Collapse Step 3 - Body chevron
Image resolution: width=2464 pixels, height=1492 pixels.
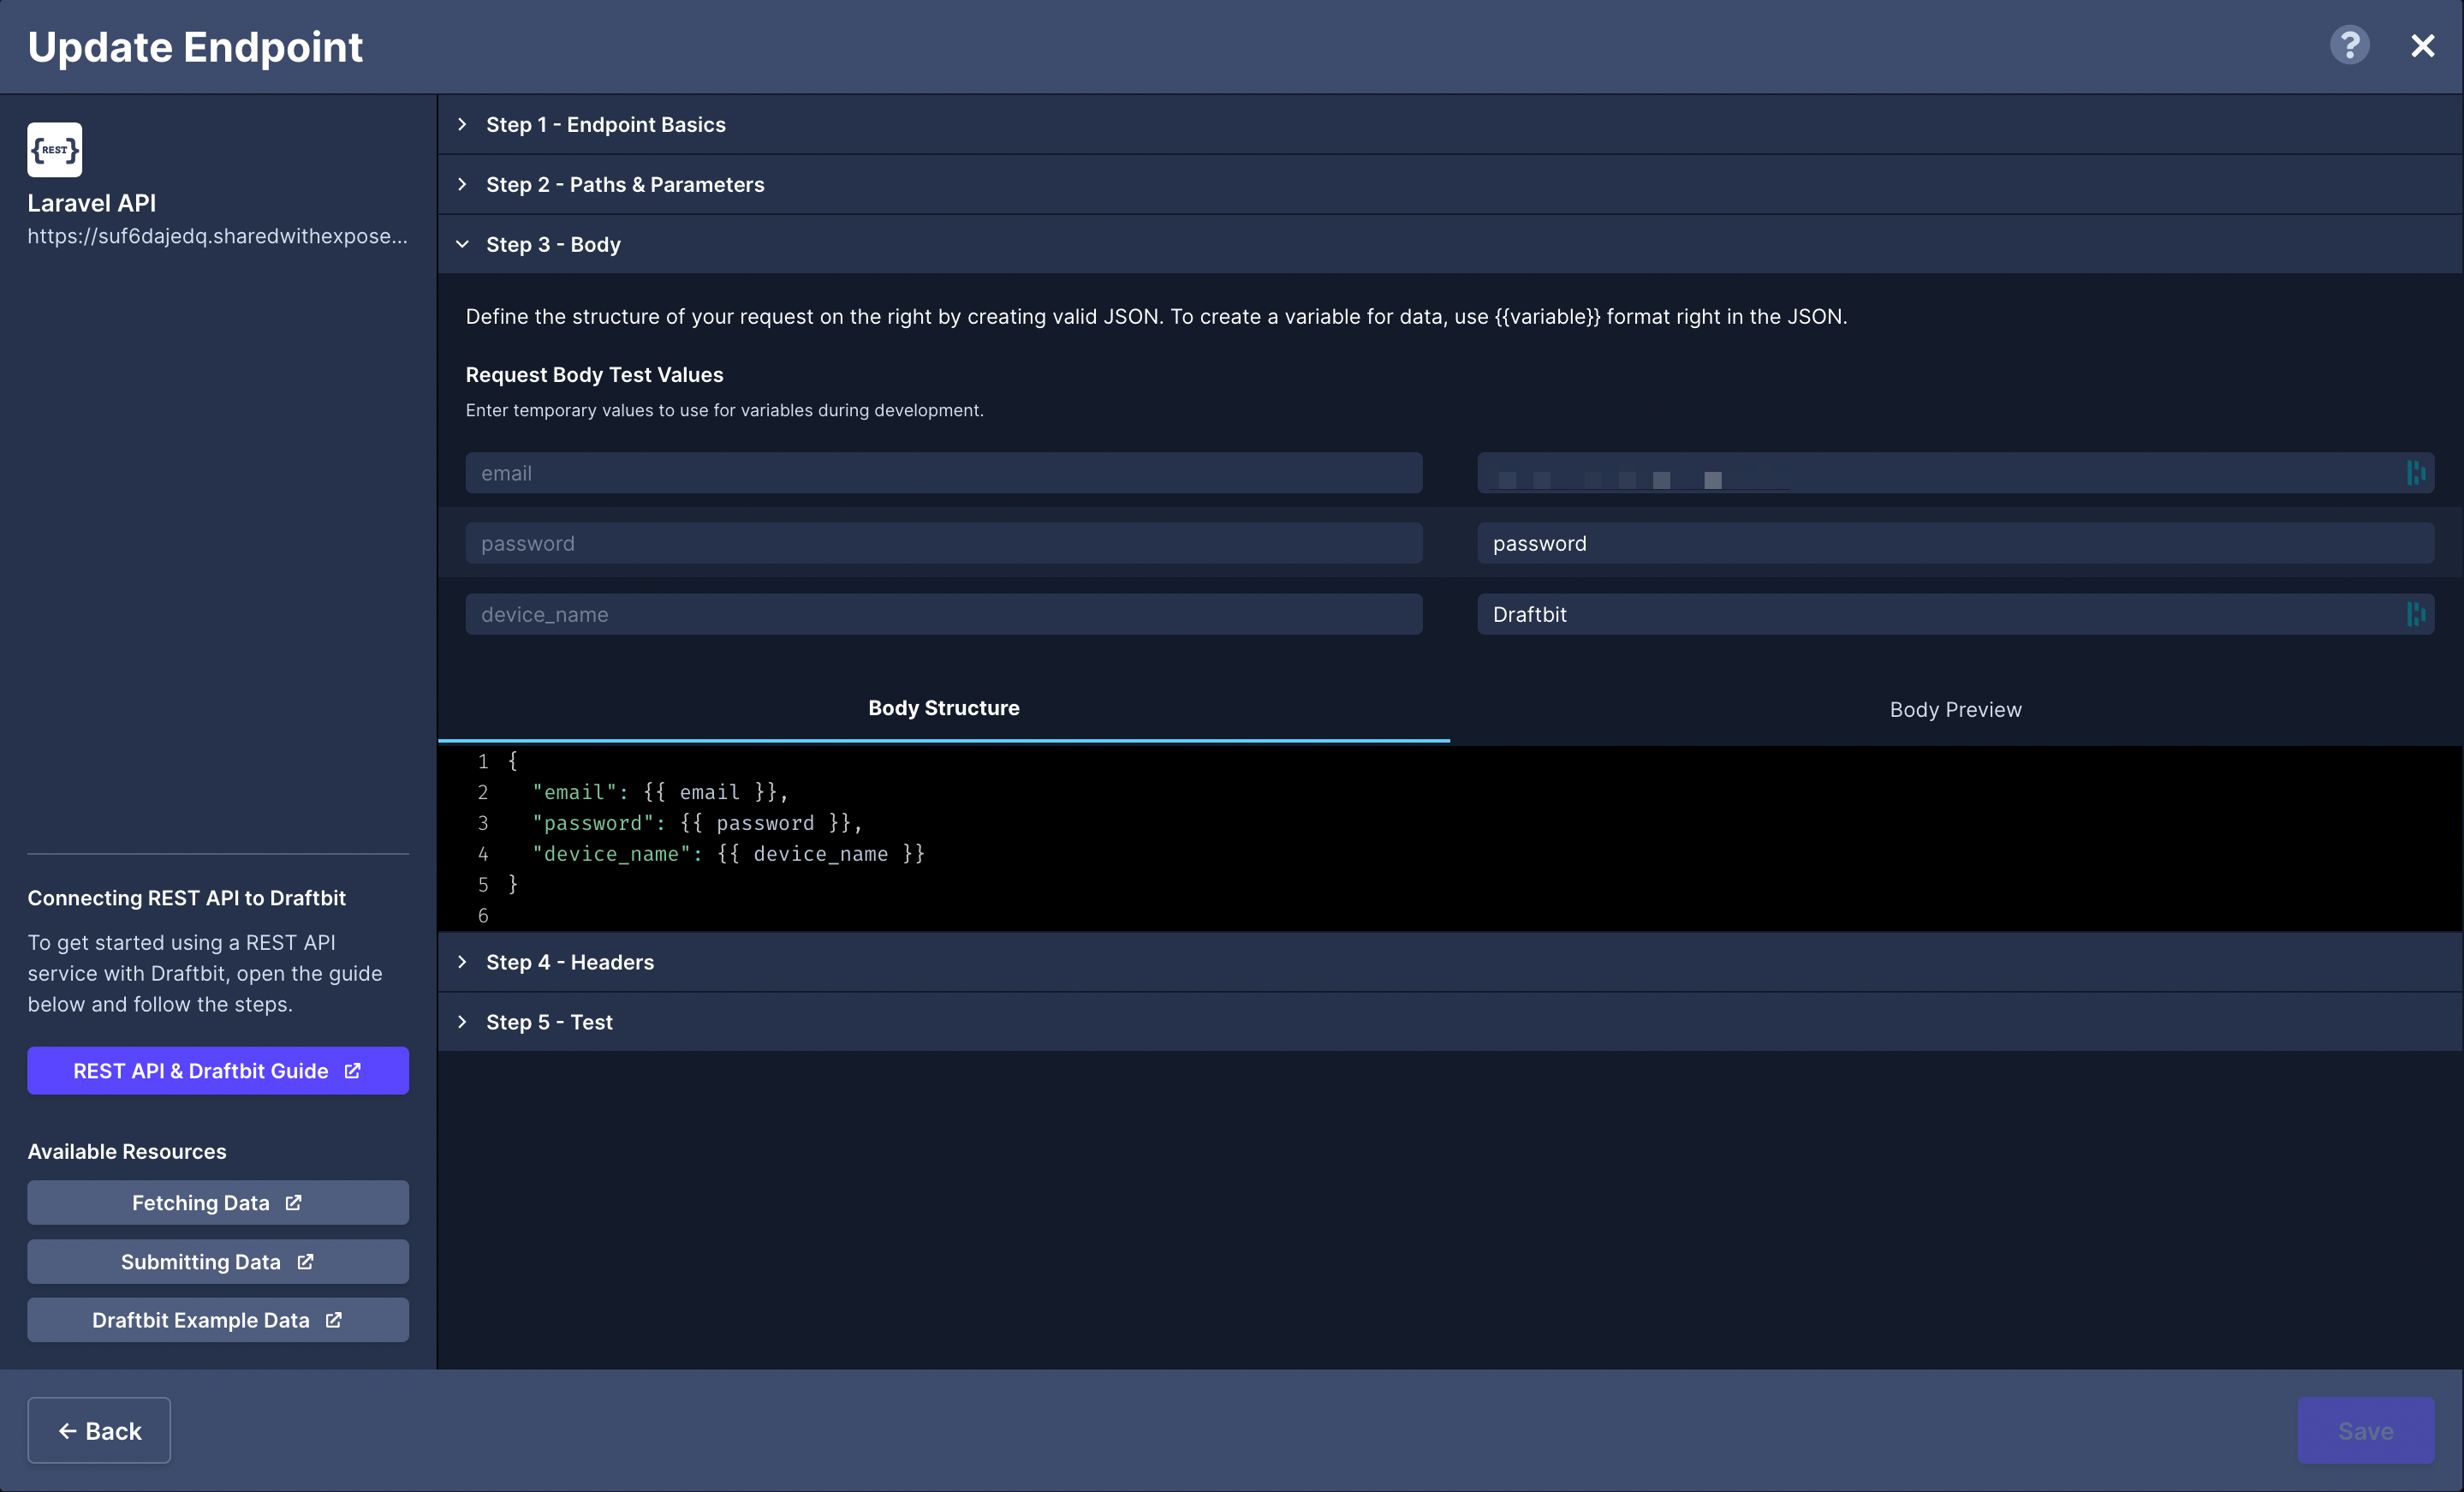pyautogui.click(x=462, y=244)
